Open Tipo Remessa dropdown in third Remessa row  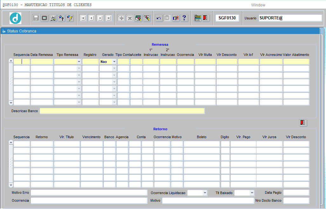pos(79,75)
